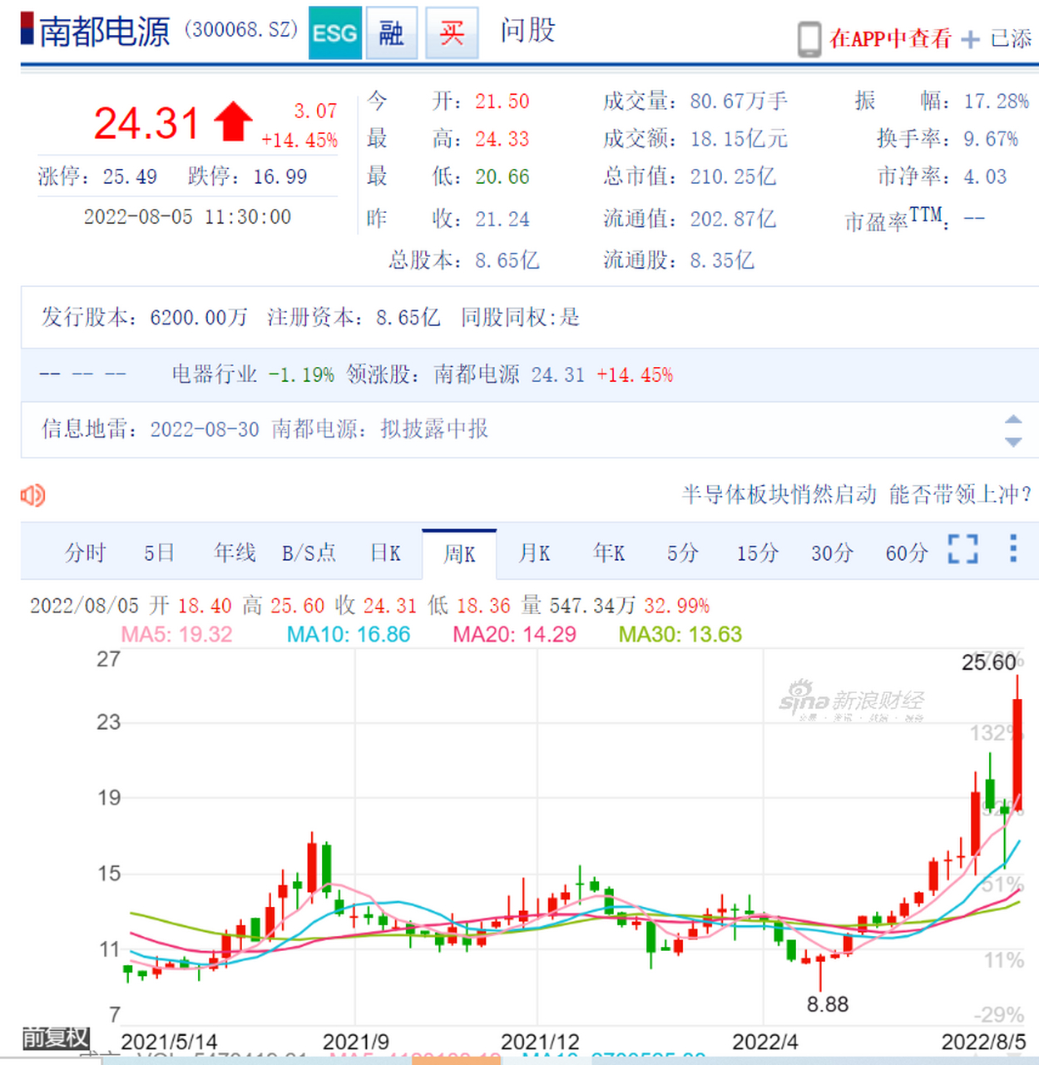1039x1065 pixels.
Task: Click the 总市值 210.25亿 value
Action: point(733,177)
